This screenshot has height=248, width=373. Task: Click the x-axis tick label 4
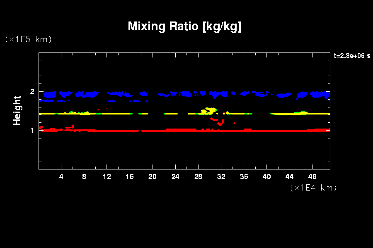point(61,177)
